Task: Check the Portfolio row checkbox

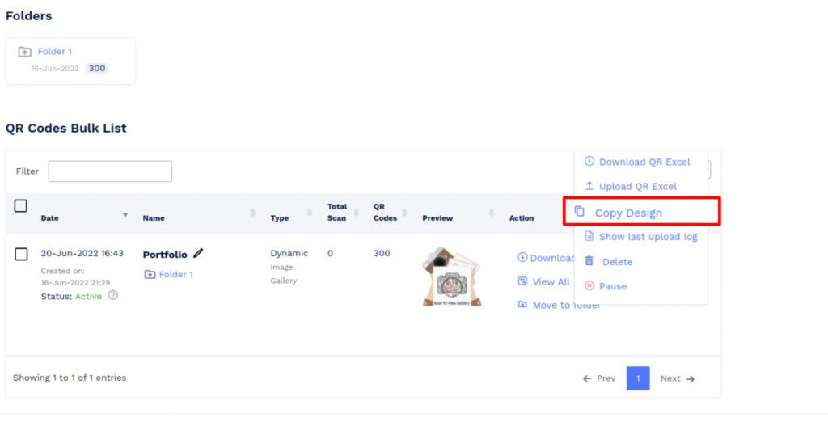Action: pyautogui.click(x=22, y=255)
